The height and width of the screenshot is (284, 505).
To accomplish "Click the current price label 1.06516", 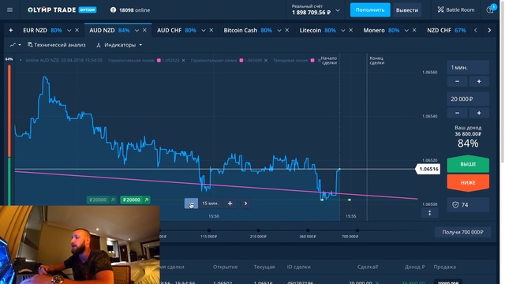I will click(428, 169).
